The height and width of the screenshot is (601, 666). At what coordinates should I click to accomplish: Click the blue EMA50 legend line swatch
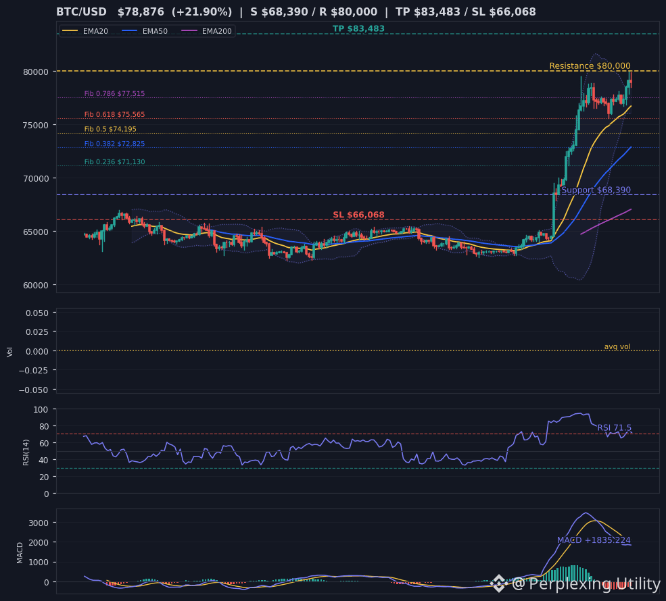click(130, 31)
